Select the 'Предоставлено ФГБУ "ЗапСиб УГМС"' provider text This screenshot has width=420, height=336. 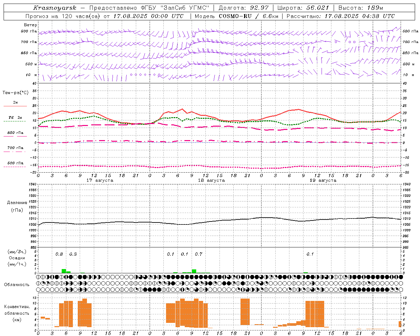(x=150, y=8)
